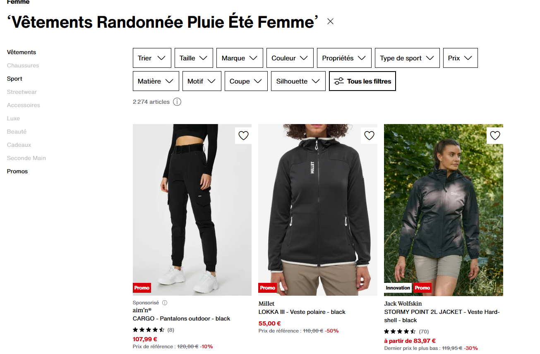The width and height of the screenshot is (540, 354).
Task: Heart the Jack Wolfskin Stormy Point jacket
Action: coord(495,136)
